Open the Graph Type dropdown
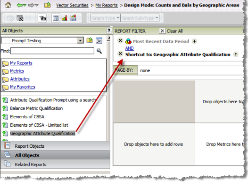The image size is (248, 182). 105,18
